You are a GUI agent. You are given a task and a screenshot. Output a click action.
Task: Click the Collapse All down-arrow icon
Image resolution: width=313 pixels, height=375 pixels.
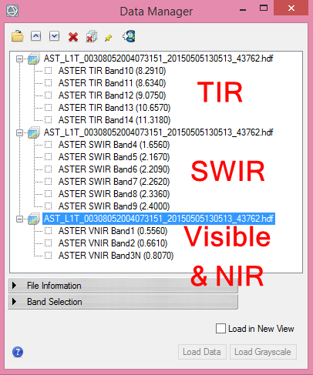pos(54,36)
